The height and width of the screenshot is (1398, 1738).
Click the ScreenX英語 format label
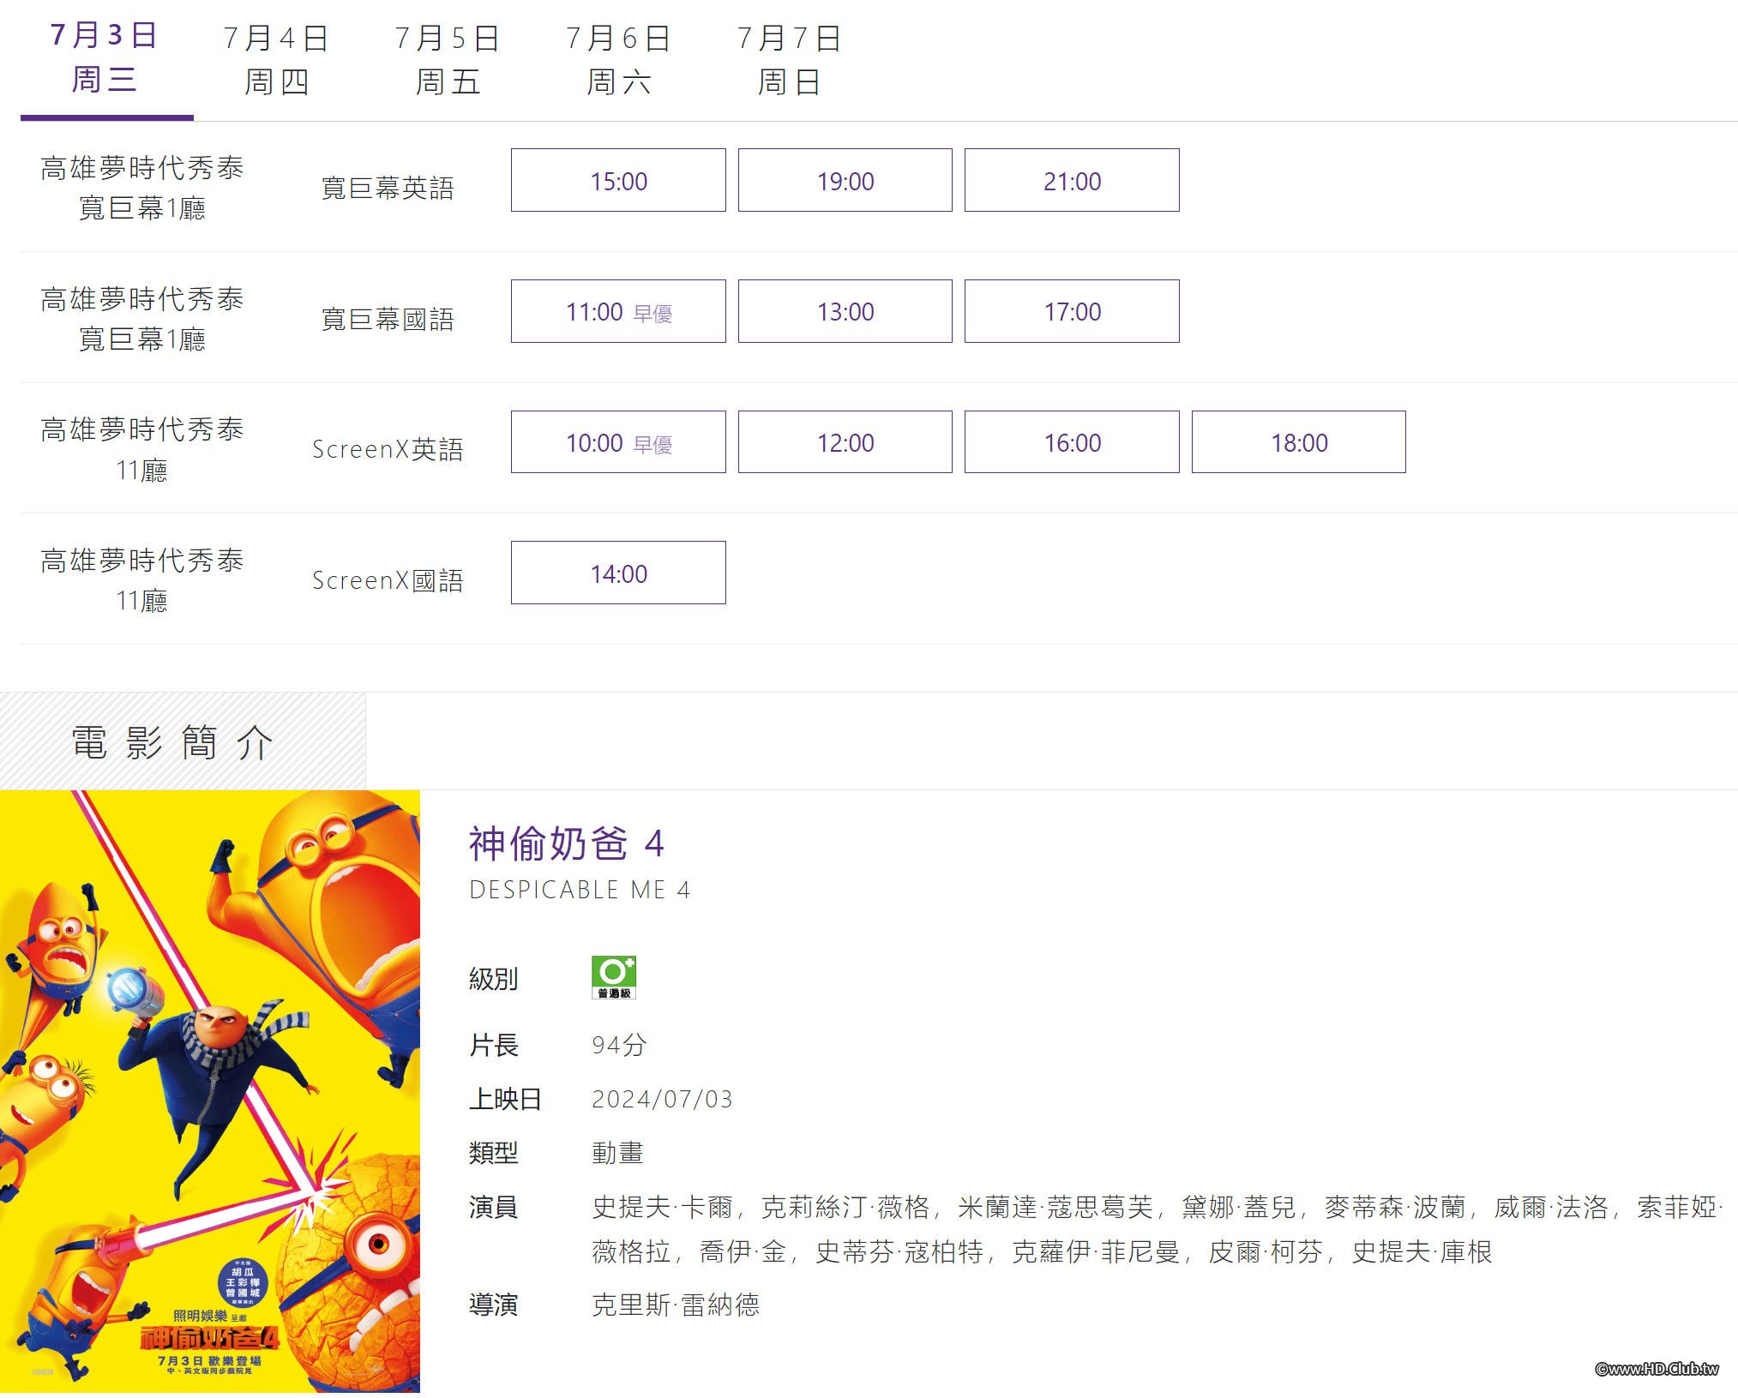(x=388, y=449)
